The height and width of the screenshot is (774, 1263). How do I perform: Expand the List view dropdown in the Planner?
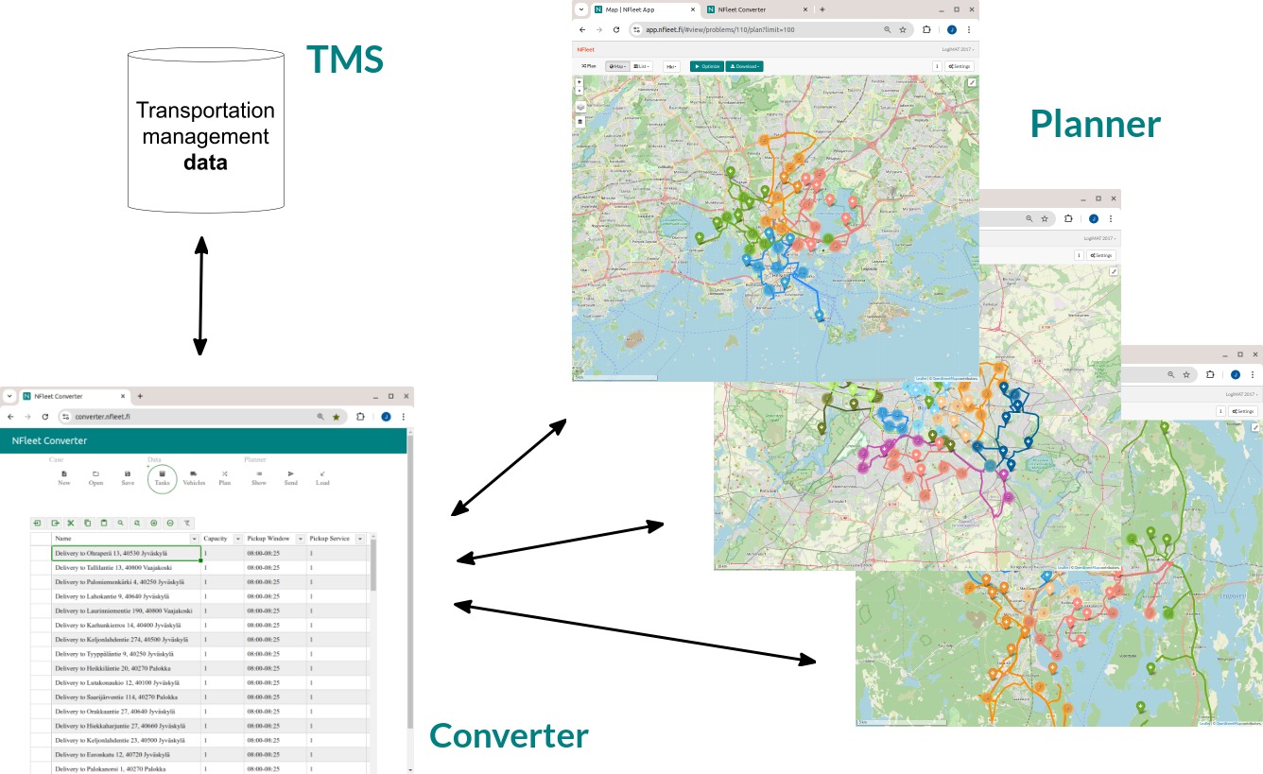pyautogui.click(x=643, y=66)
